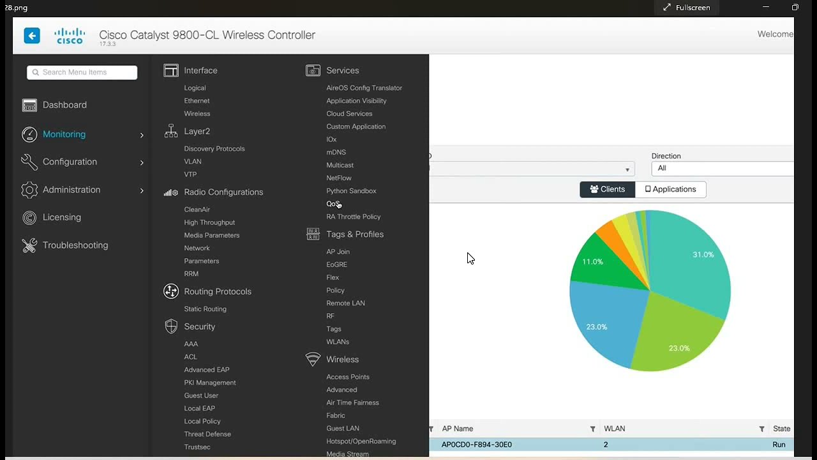
Task: Open NetFlow under Services
Action: (339, 178)
